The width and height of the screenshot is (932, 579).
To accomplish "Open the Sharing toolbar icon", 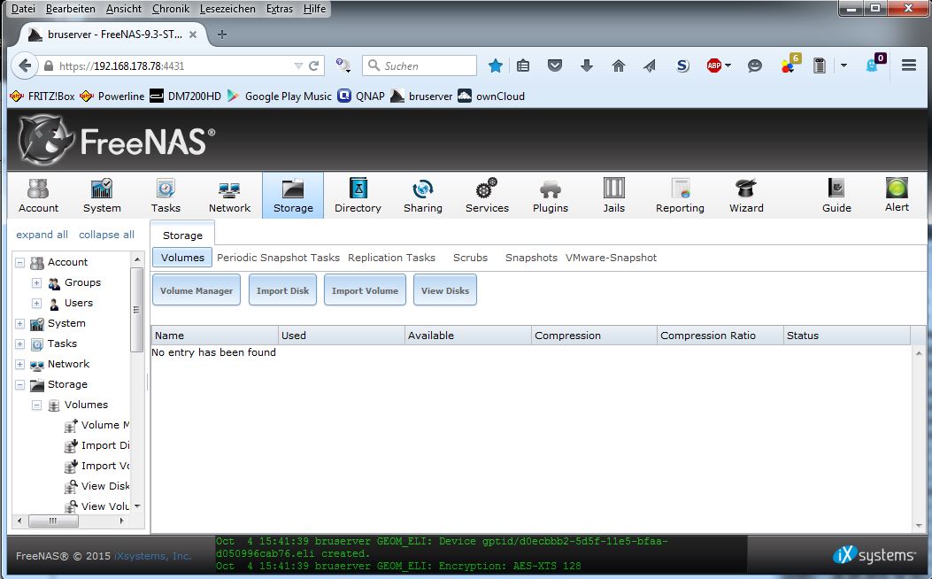I will point(422,196).
